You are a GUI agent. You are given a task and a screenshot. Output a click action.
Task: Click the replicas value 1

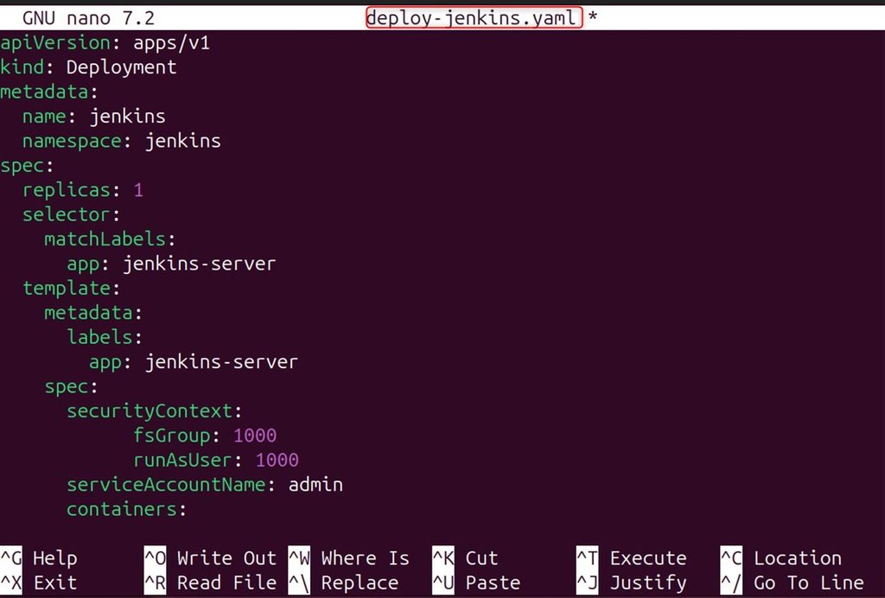tap(138, 190)
